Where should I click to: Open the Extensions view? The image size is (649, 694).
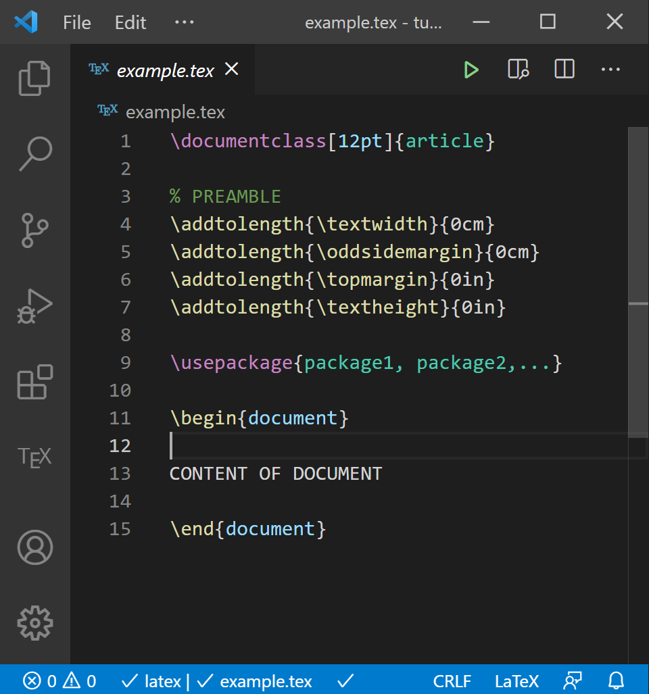coord(34,382)
